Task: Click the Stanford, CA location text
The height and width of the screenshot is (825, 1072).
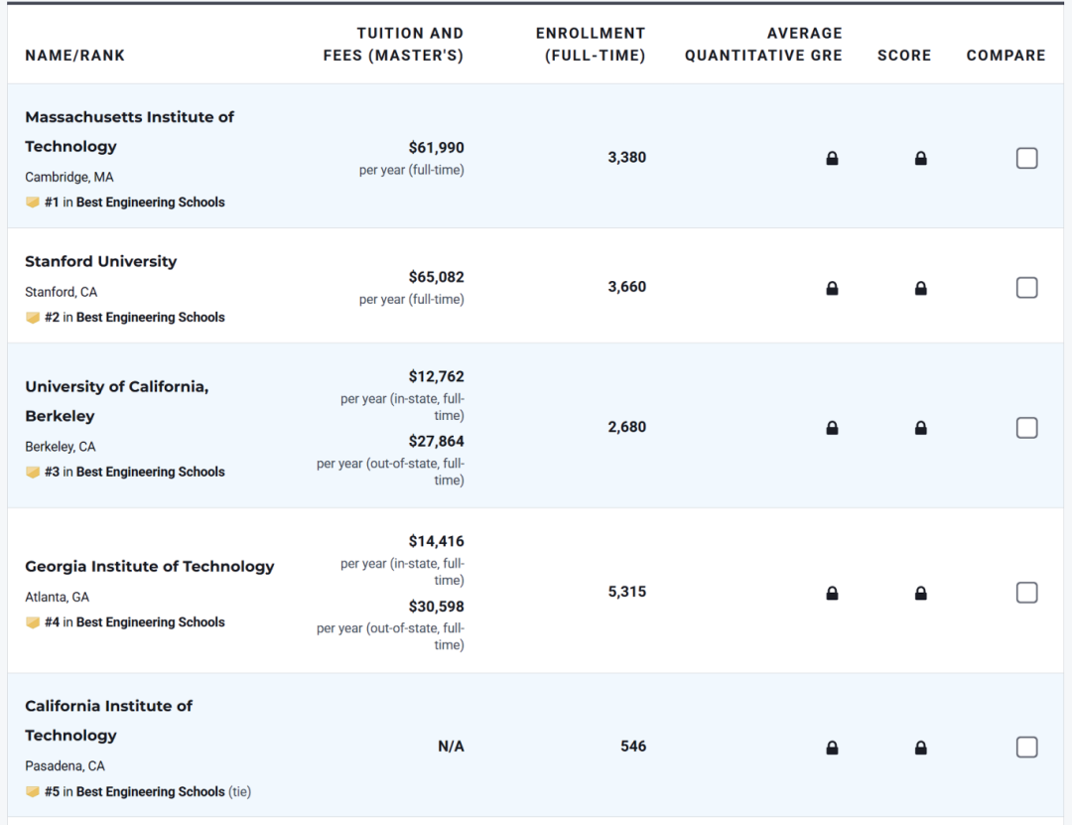Action: coord(61,292)
